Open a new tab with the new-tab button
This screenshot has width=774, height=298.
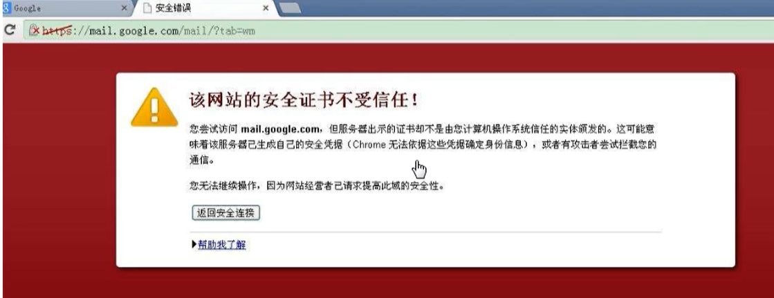point(289,8)
